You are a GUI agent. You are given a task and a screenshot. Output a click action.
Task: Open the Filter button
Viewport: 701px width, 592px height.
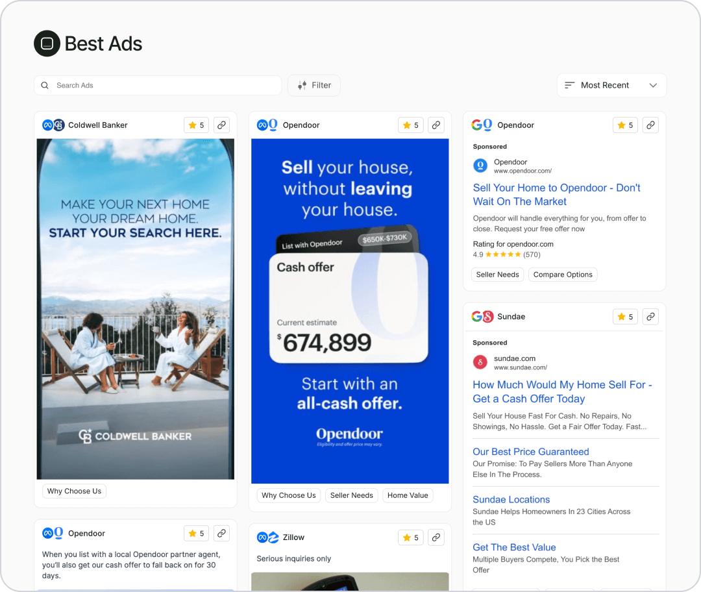[x=314, y=86]
